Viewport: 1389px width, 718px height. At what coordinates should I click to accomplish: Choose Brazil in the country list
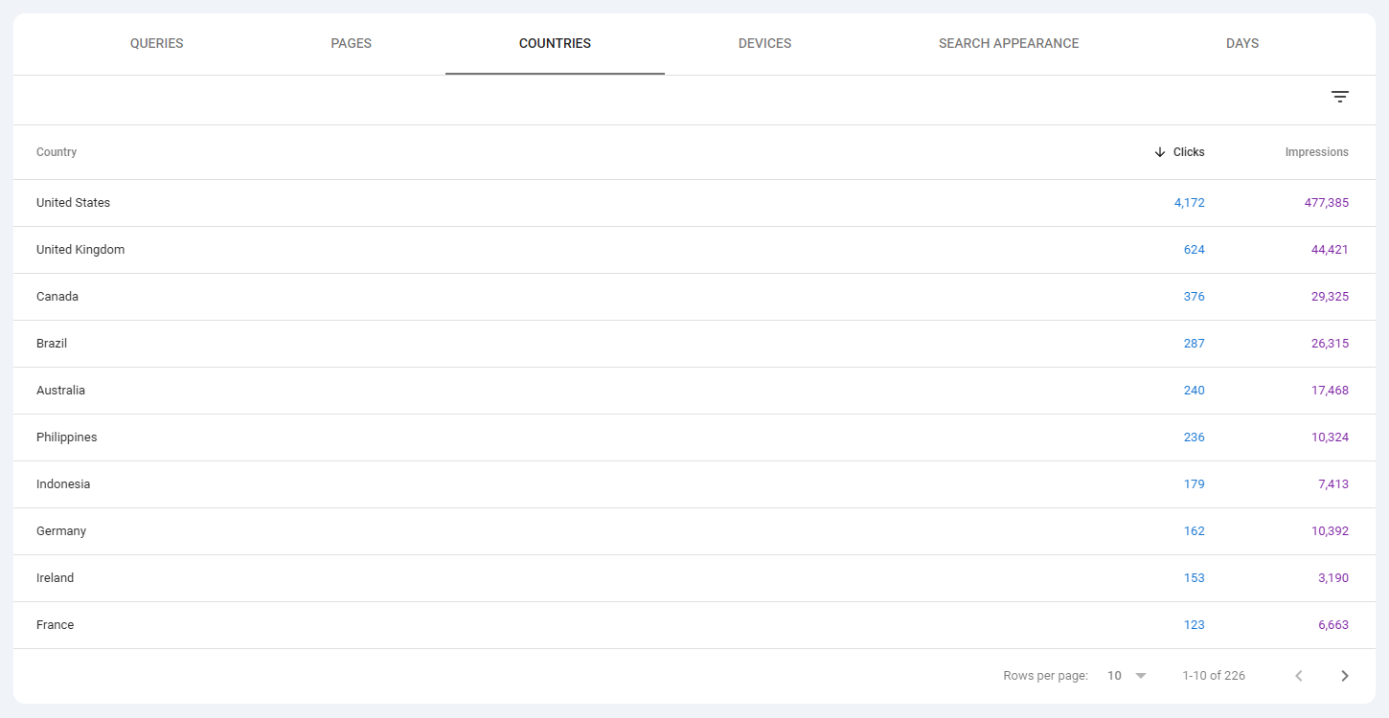(x=52, y=344)
